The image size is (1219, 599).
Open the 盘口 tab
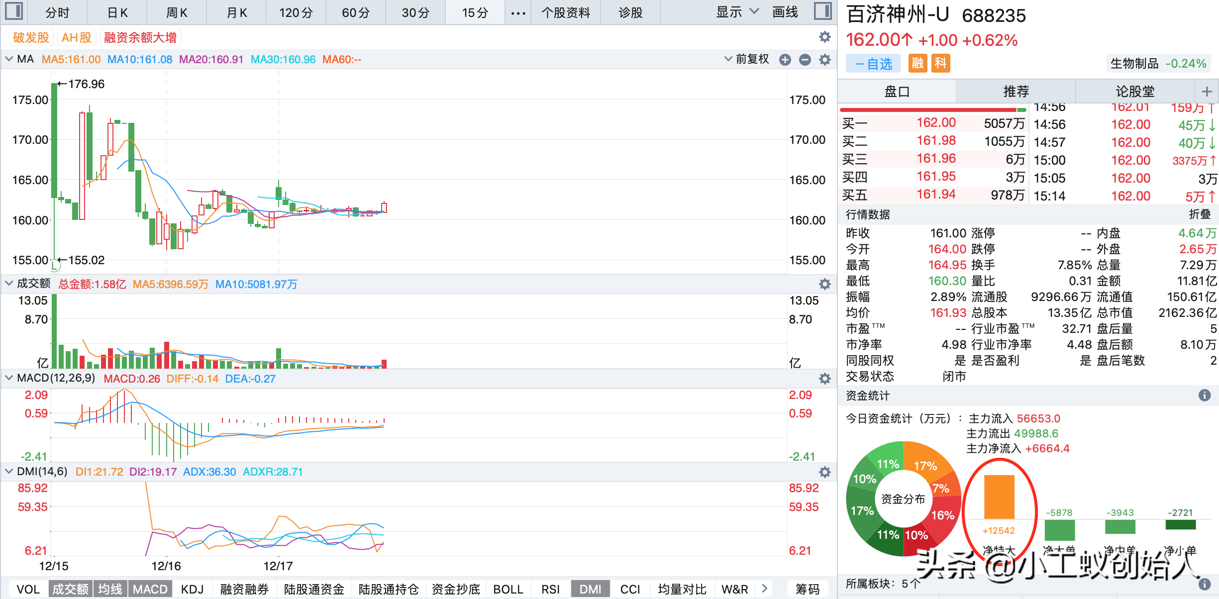(897, 92)
